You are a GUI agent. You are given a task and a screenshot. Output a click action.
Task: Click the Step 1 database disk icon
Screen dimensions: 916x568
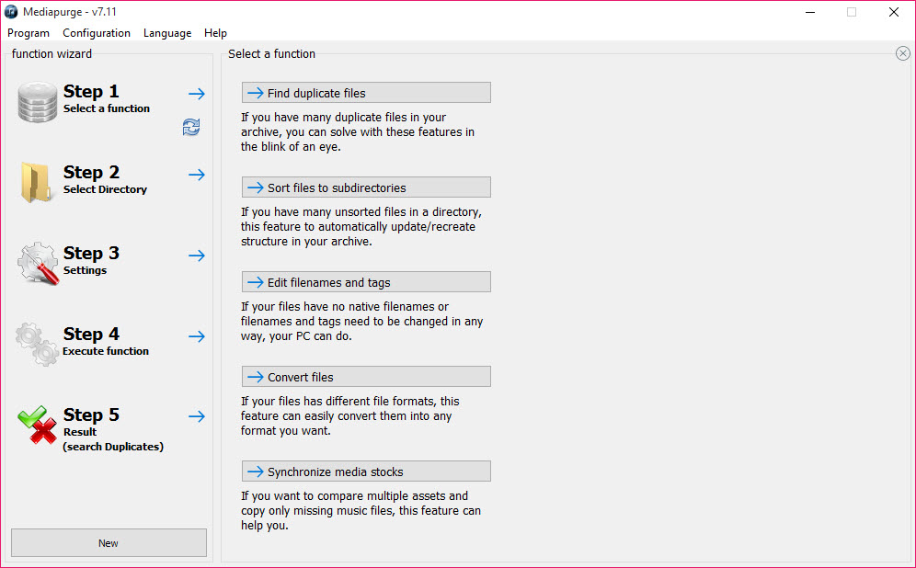[38, 102]
